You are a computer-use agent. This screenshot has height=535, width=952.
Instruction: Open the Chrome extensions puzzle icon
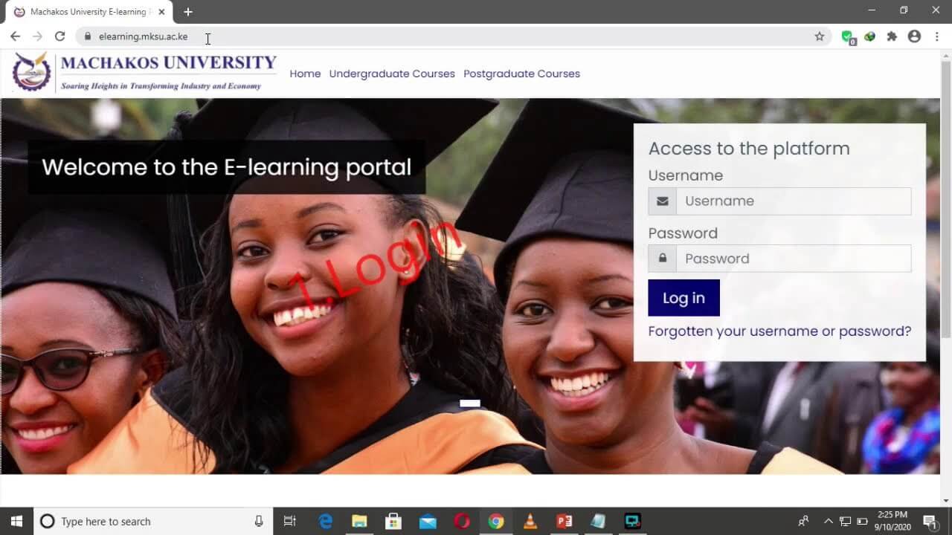click(892, 36)
